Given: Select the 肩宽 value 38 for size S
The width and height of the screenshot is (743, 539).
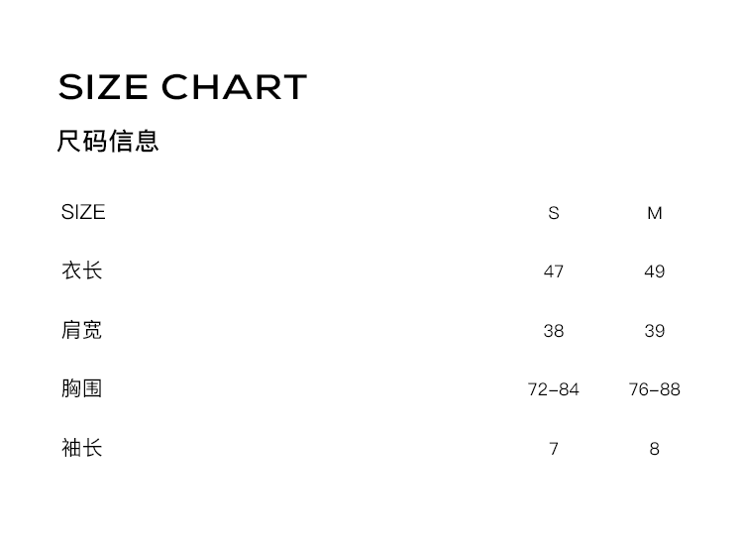Looking at the screenshot, I should (x=554, y=331).
